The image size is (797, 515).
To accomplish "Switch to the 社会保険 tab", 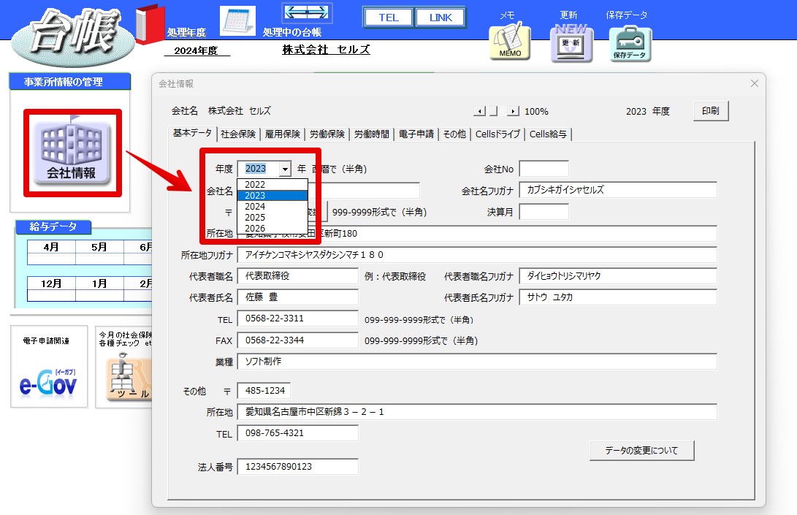I will pos(238,134).
